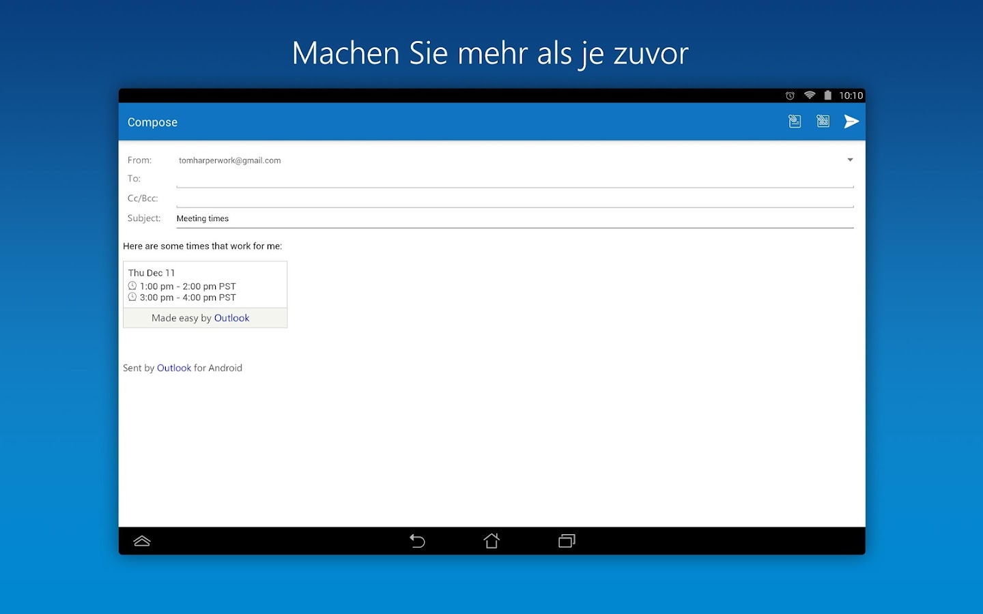Screen dimensions: 983x614
Task: Tap the Home navigation icon
Action: tap(491, 540)
